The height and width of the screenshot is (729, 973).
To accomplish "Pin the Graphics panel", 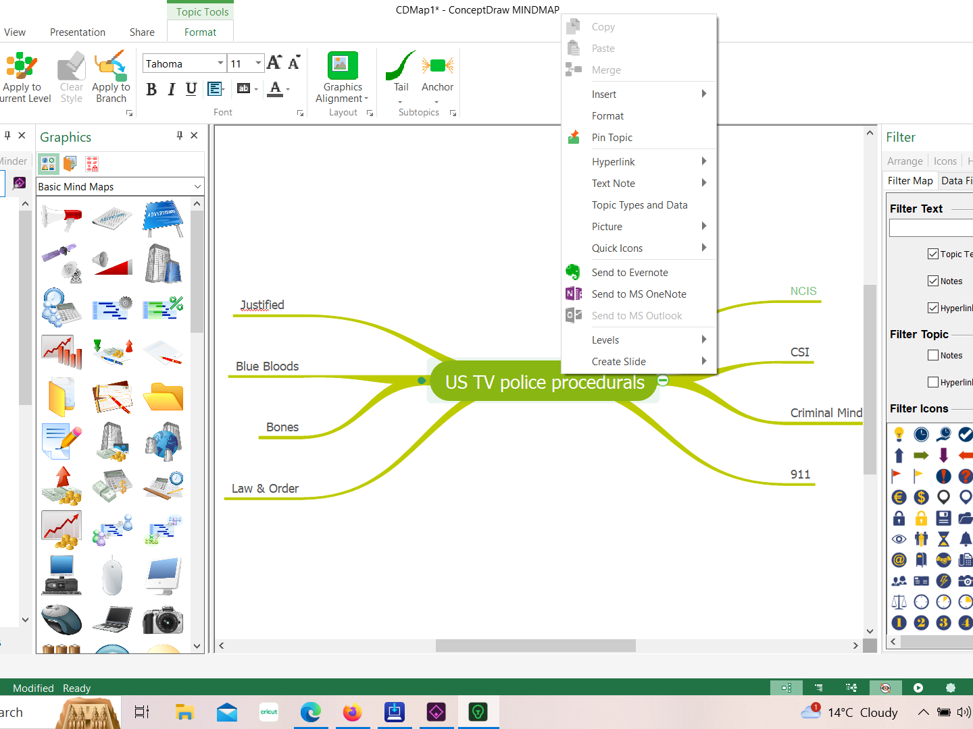I will [x=178, y=135].
